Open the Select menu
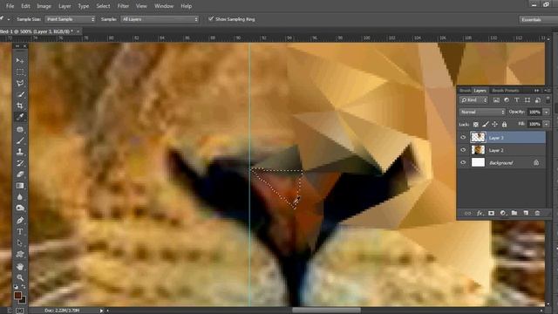The height and width of the screenshot is (314, 558). pos(103,6)
